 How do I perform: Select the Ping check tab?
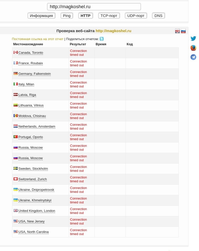(67, 16)
